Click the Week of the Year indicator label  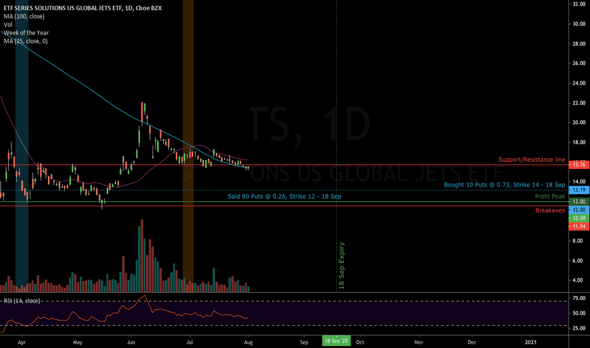(27, 33)
